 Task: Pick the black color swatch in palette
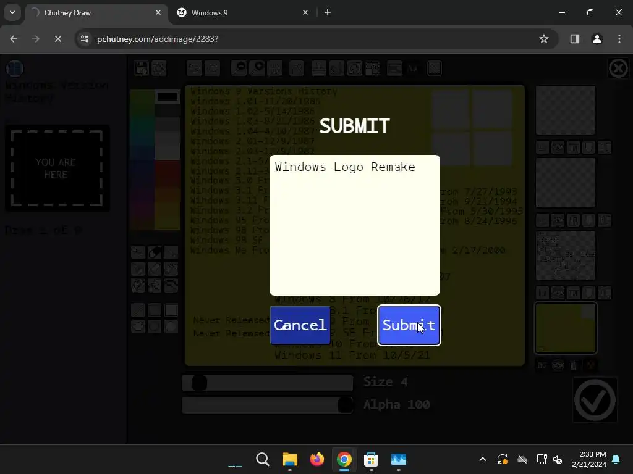[167, 97]
